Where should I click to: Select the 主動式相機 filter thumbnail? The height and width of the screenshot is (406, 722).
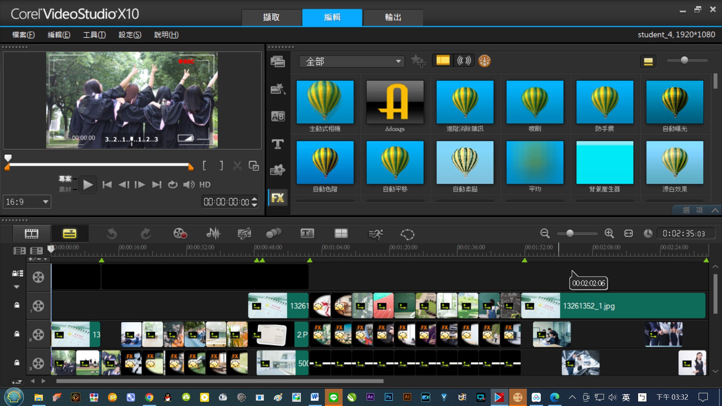(x=325, y=102)
